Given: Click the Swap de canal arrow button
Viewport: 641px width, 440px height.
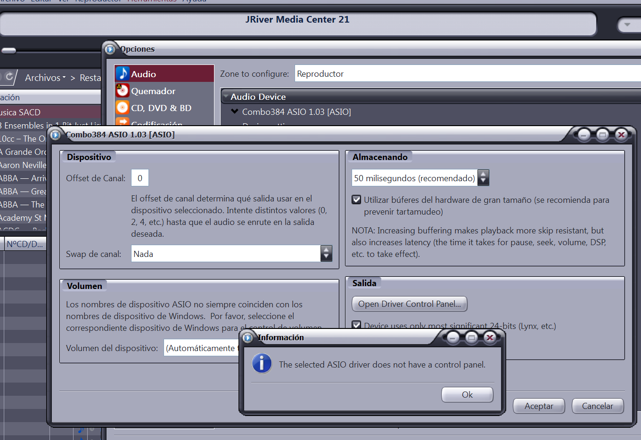Looking at the screenshot, I should coord(326,254).
